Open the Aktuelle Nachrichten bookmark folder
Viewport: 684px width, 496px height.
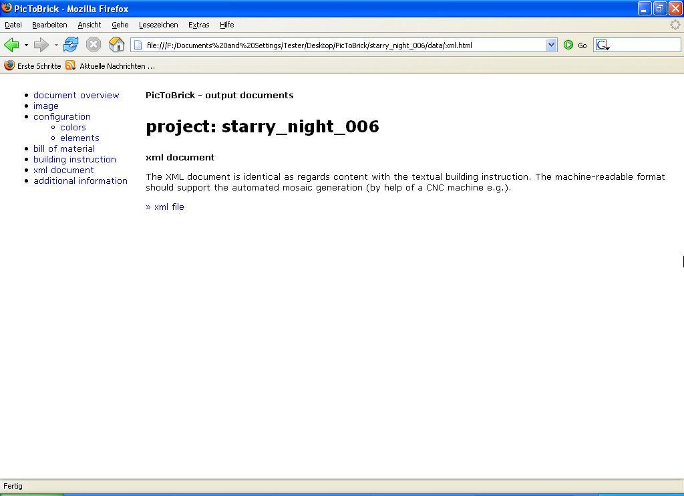coord(117,66)
